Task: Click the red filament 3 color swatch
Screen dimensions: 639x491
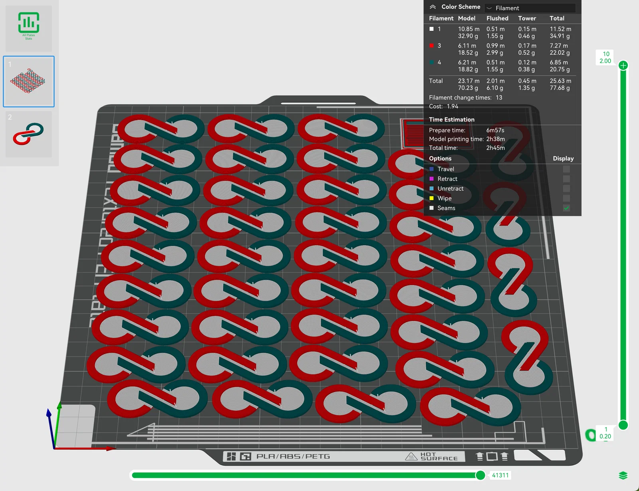Action: pos(431,46)
